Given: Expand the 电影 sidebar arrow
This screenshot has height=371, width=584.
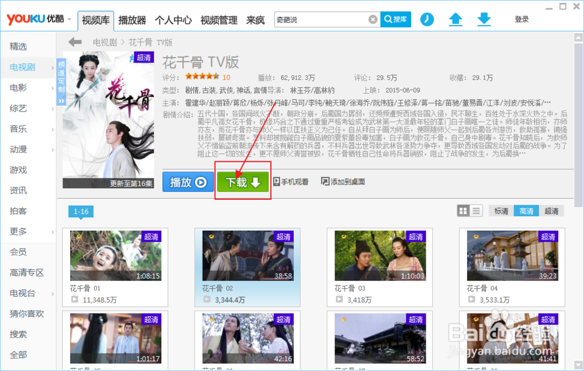Looking at the screenshot, I should tap(53, 88).
